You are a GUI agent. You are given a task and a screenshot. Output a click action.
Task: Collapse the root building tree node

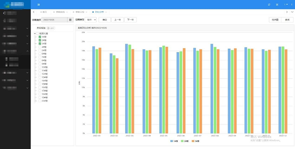pyautogui.click(x=34, y=34)
